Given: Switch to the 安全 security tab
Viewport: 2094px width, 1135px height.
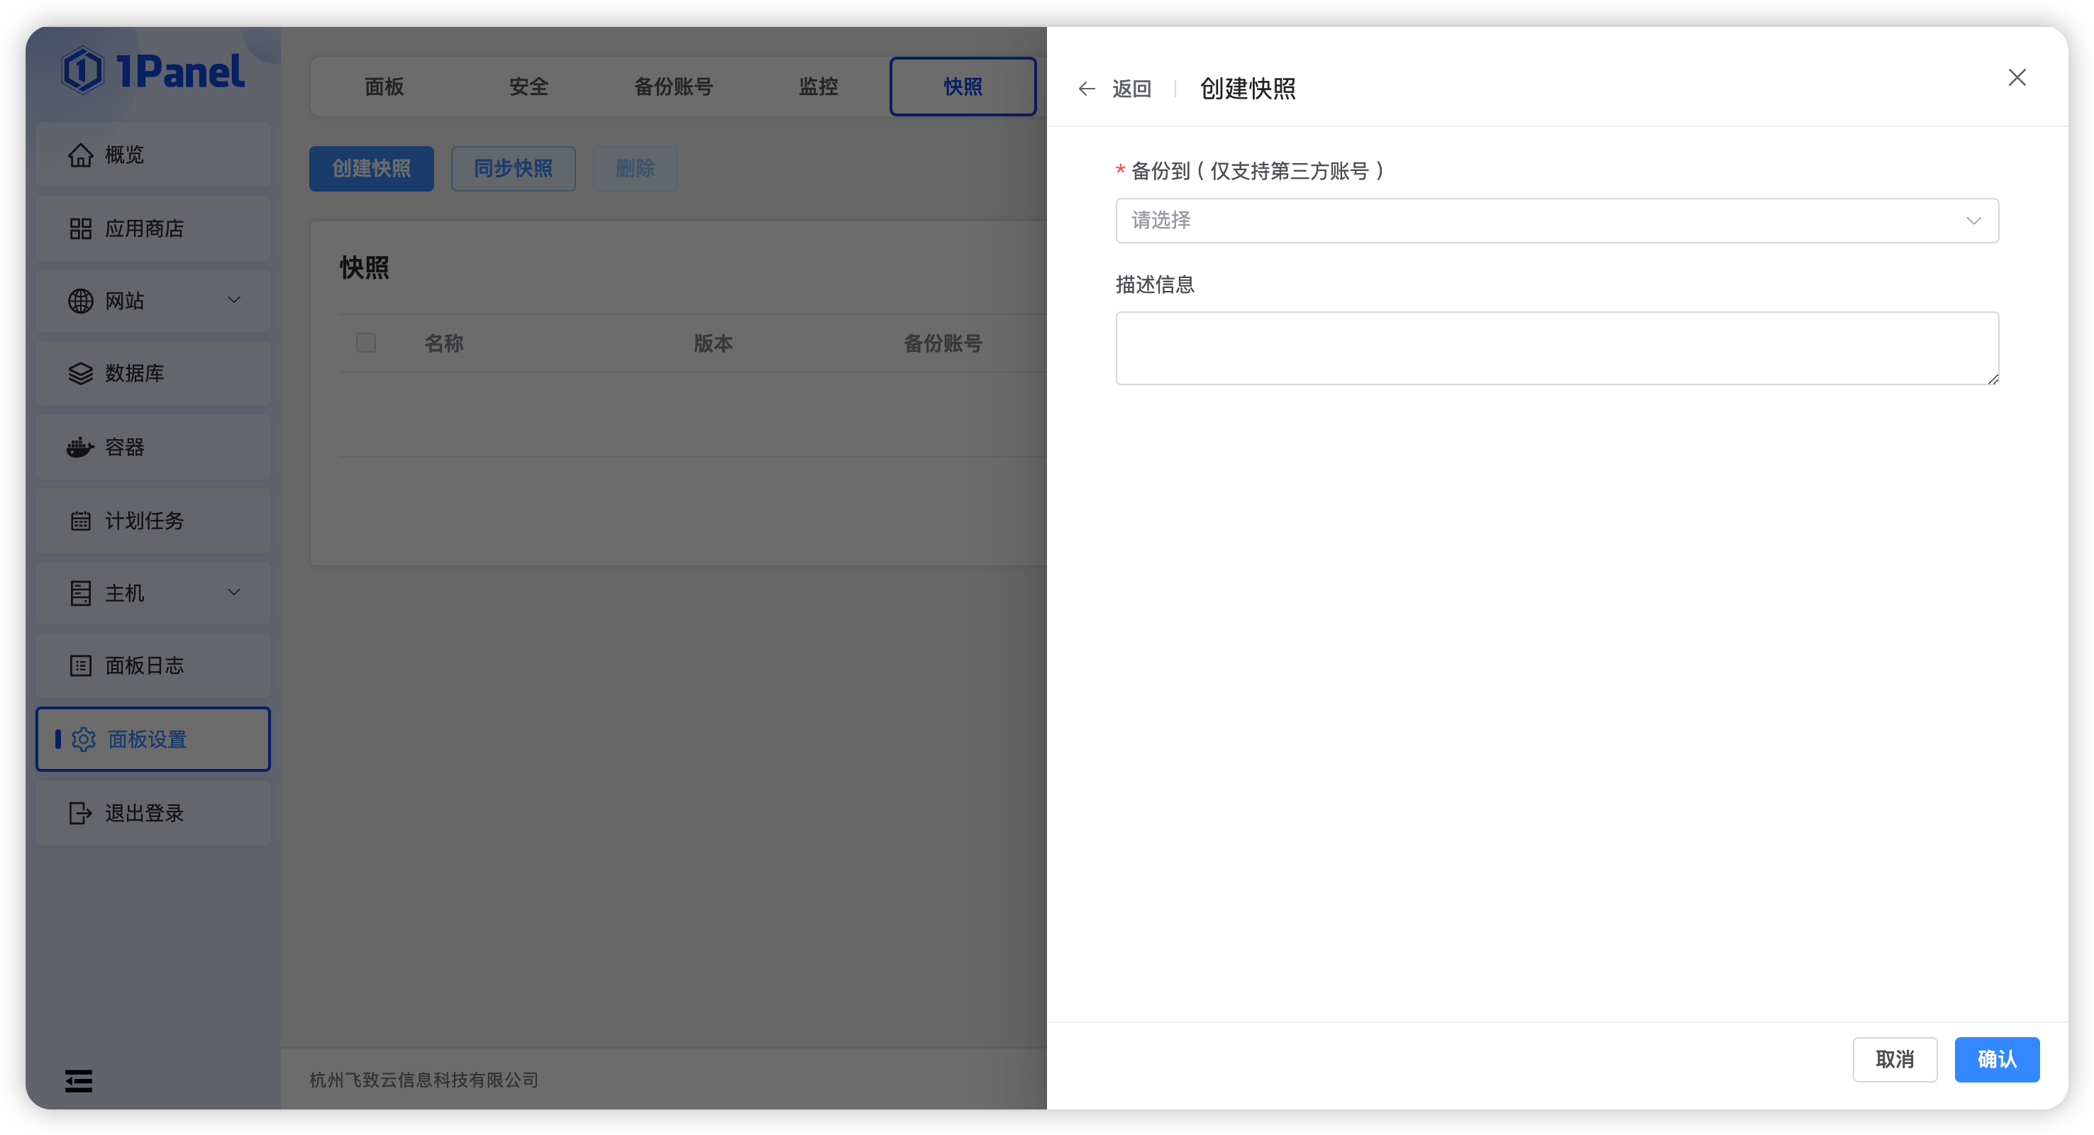Looking at the screenshot, I should point(528,86).
